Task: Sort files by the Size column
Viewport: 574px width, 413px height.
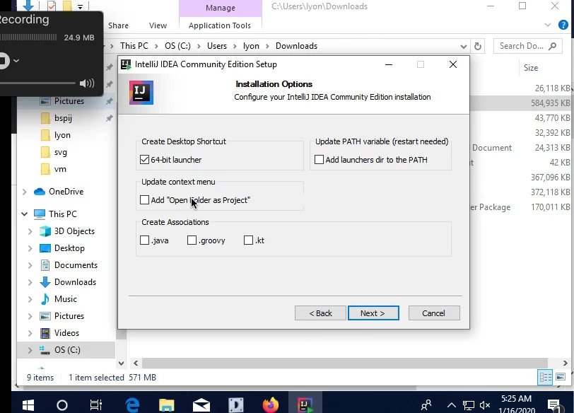Action: coord(531,68)
